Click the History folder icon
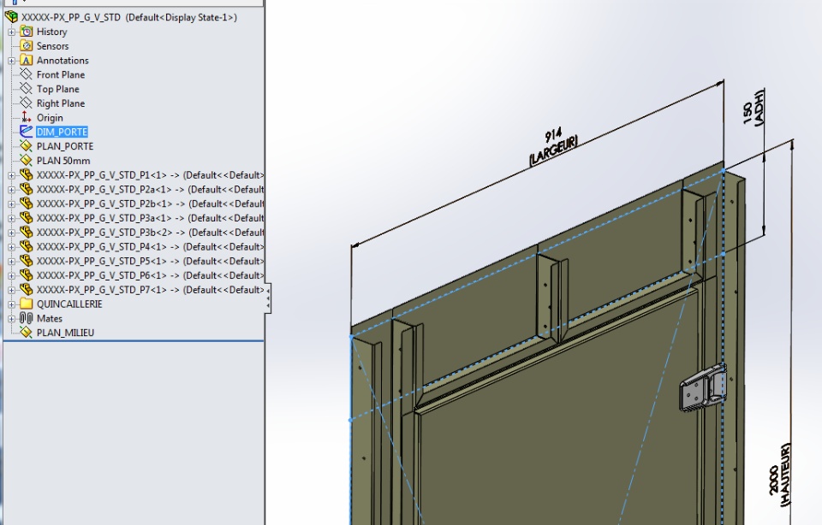The image size is (822, 525). [x=27, y=32]
